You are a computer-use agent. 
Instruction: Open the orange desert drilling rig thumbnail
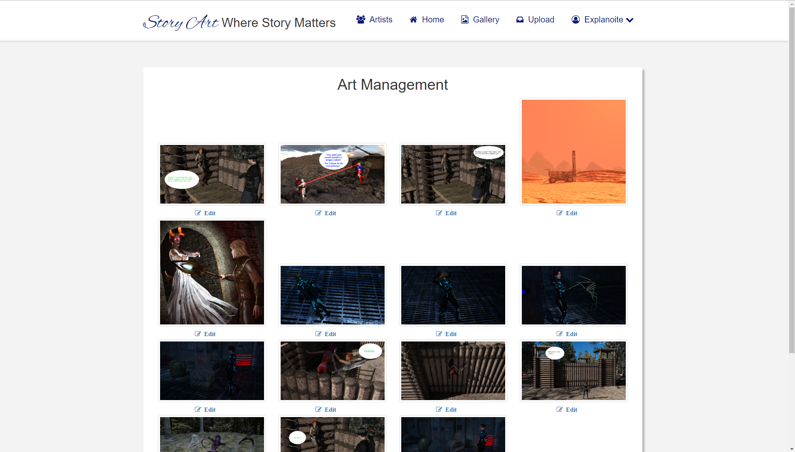tap(573, 152)
